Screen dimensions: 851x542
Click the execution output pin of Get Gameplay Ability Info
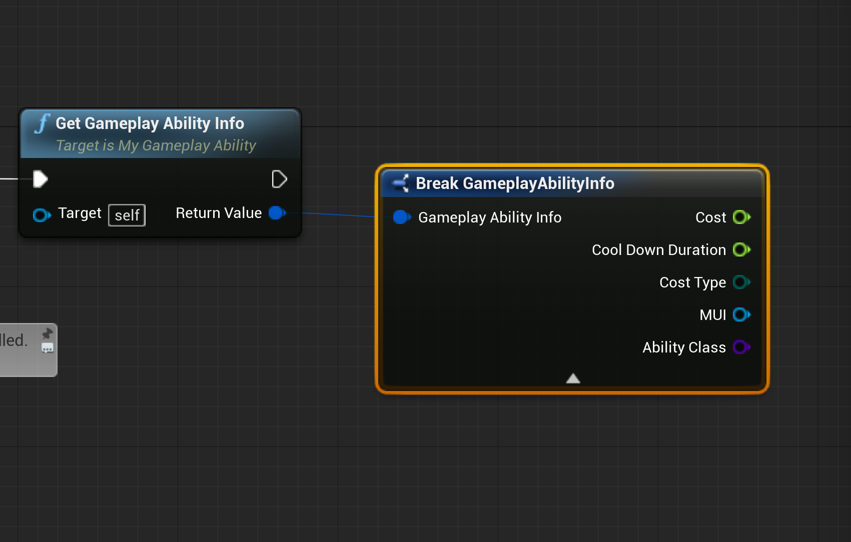coord(279,179)
